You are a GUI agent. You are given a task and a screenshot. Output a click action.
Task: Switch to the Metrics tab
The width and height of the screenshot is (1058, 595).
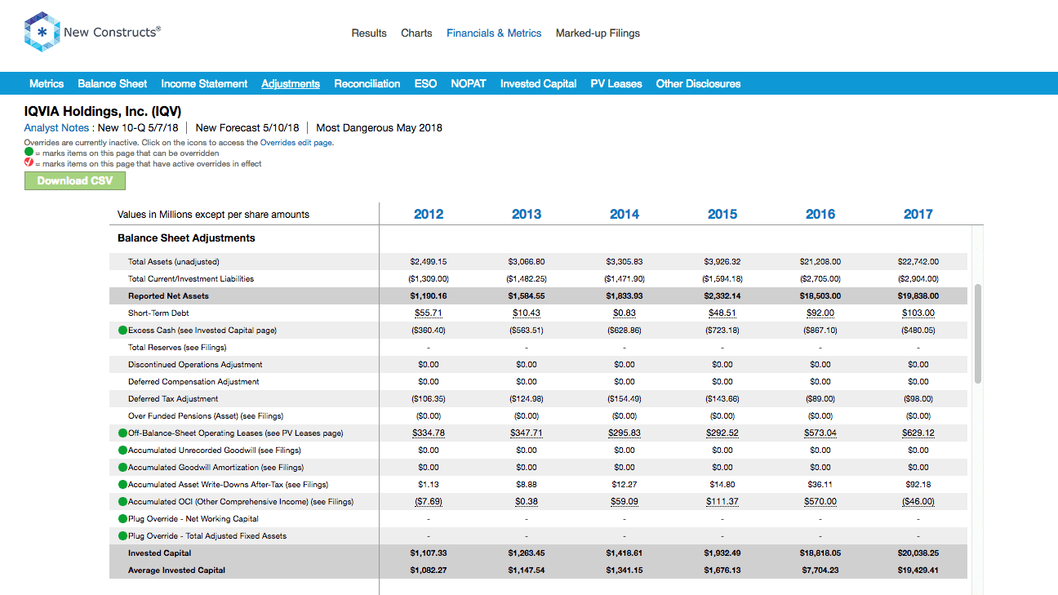pyautogui.click(x=47, y=84)
